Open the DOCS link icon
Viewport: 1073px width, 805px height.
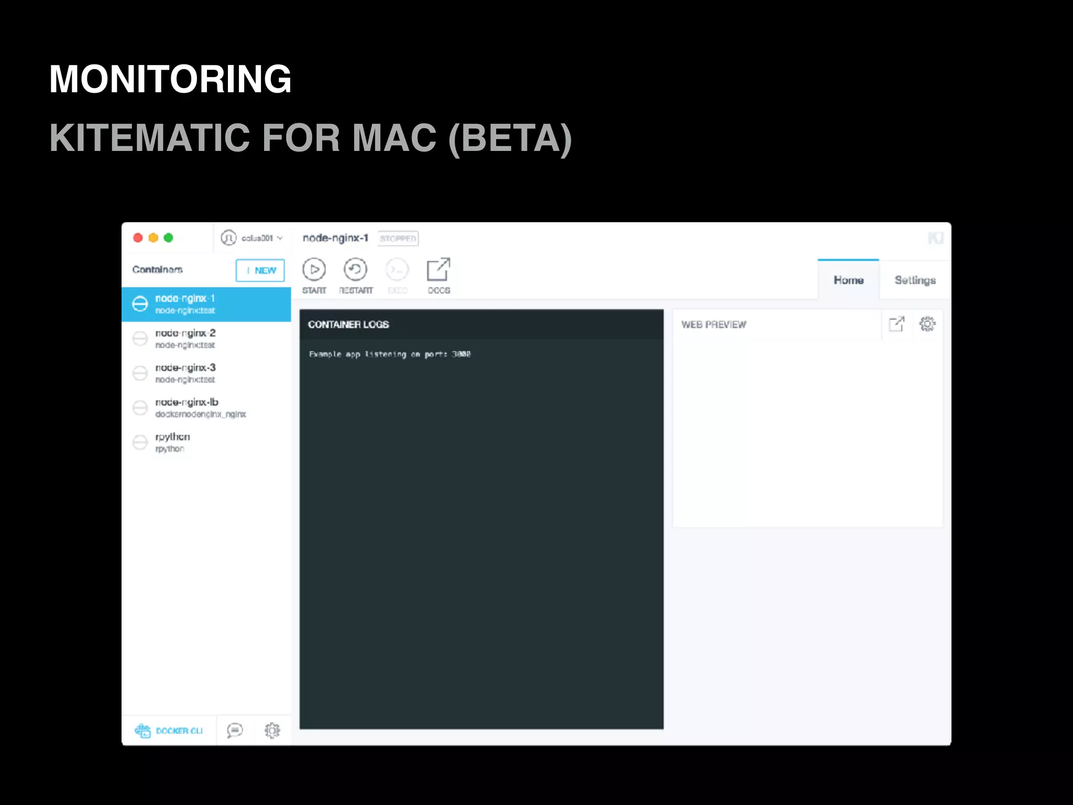[439, 269]
